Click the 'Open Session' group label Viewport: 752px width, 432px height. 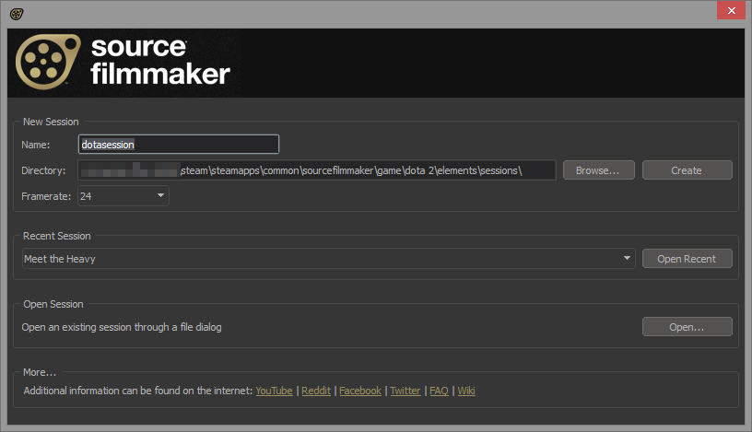coord(53,304)
